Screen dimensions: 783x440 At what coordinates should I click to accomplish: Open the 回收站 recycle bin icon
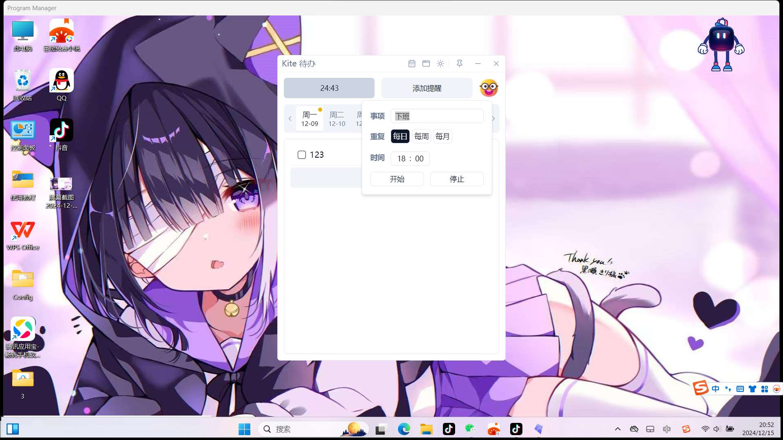23,86
